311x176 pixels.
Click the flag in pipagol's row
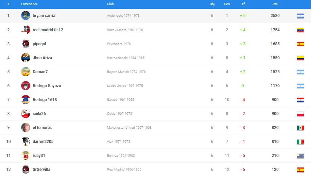tap(300, 44)
